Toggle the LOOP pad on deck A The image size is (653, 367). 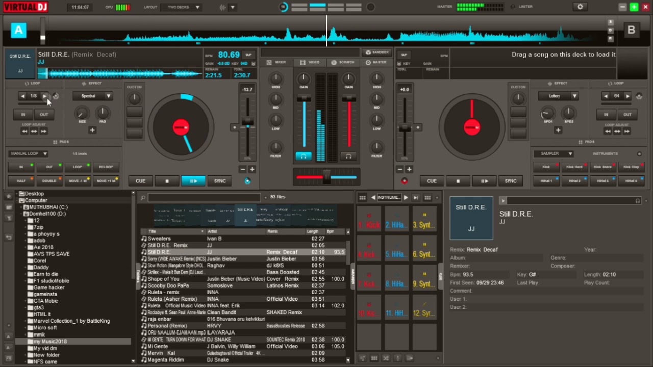[78, 167]
